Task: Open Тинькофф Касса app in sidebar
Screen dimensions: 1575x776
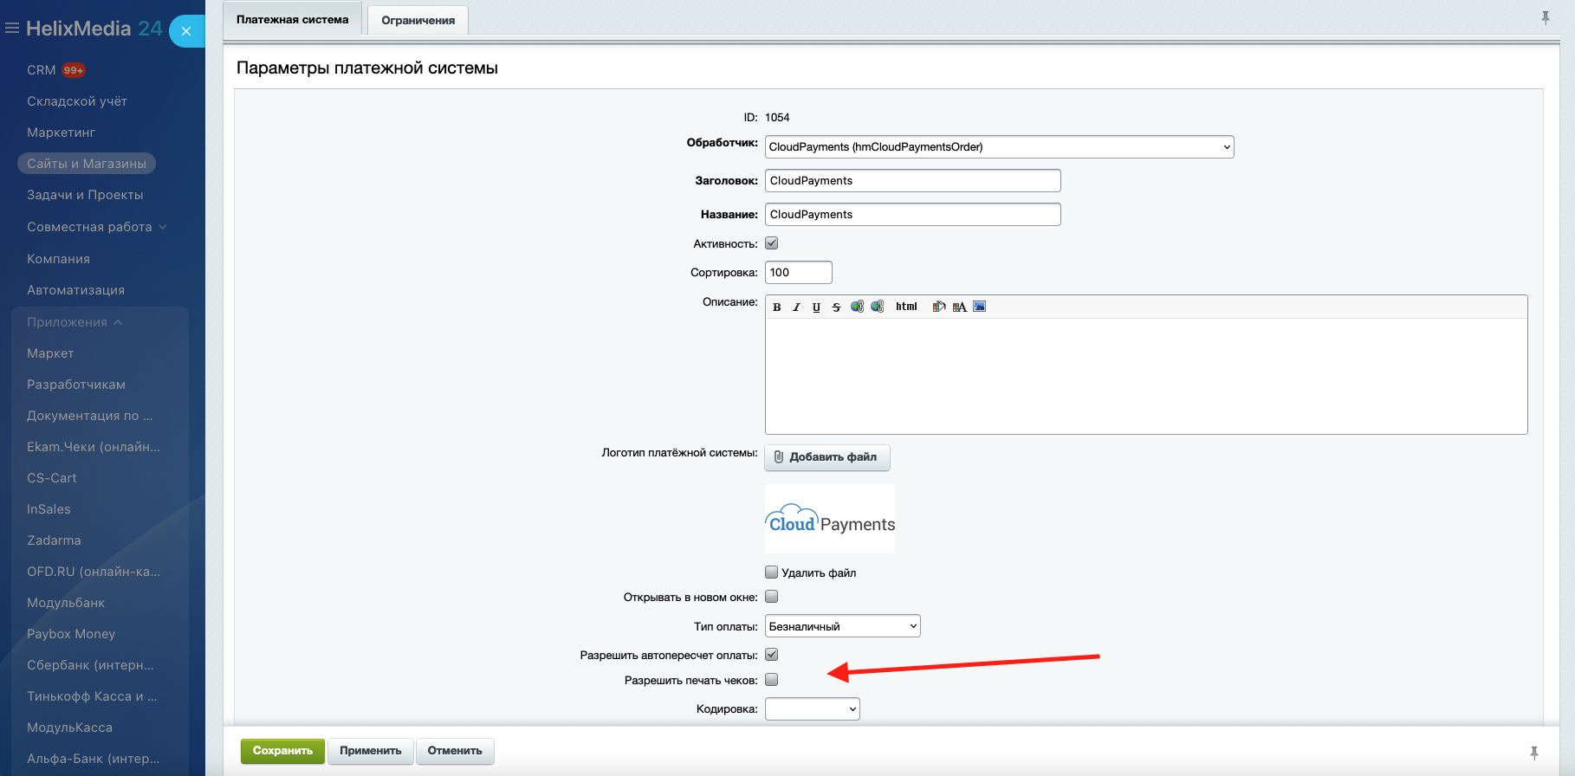Action: point(92,696)
